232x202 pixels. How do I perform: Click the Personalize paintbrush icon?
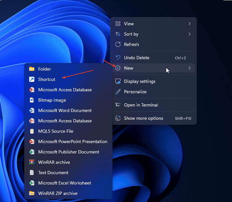coord(118,92)
